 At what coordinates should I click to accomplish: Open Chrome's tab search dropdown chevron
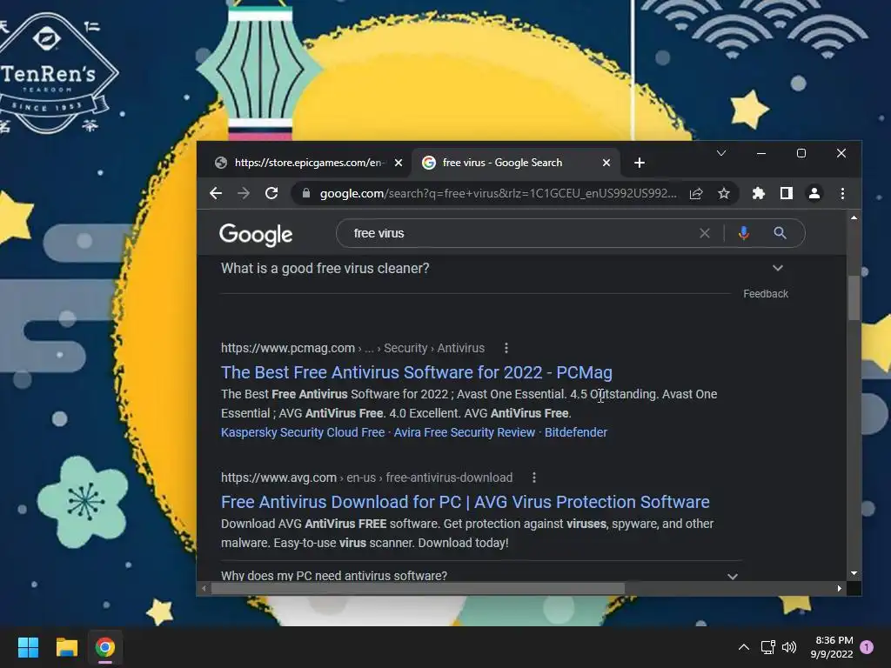point(721,153)
